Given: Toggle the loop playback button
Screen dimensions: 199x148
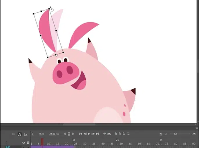Looking at the screenshot, I should coord(109,134).
